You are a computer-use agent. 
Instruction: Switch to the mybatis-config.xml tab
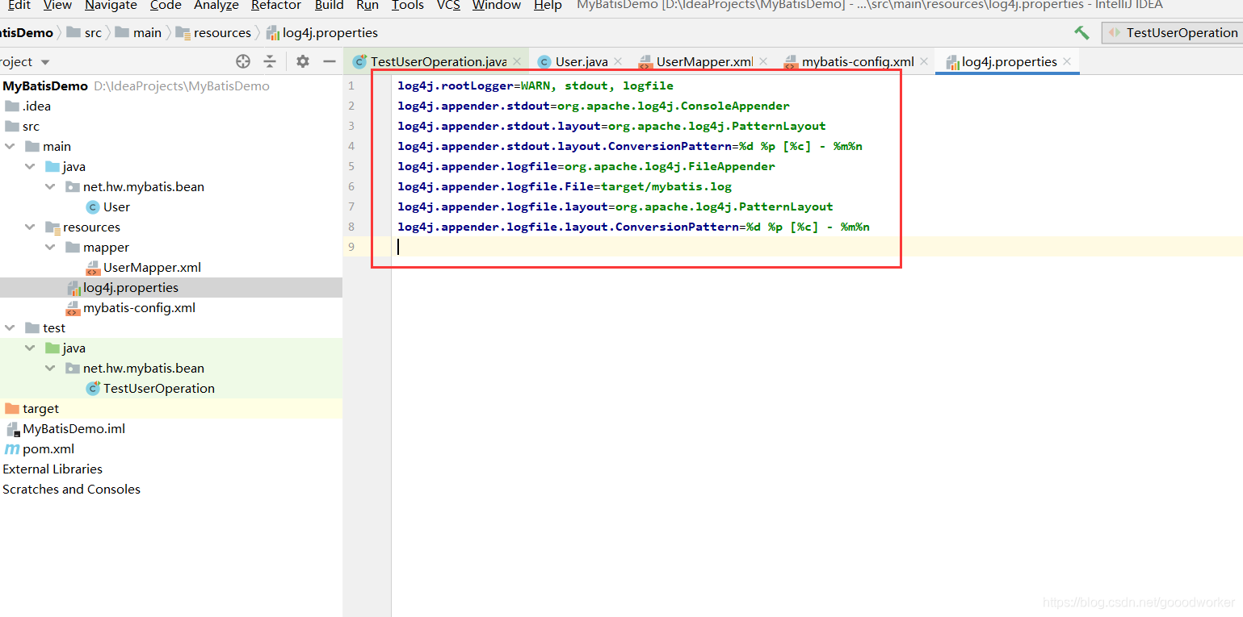858,61
